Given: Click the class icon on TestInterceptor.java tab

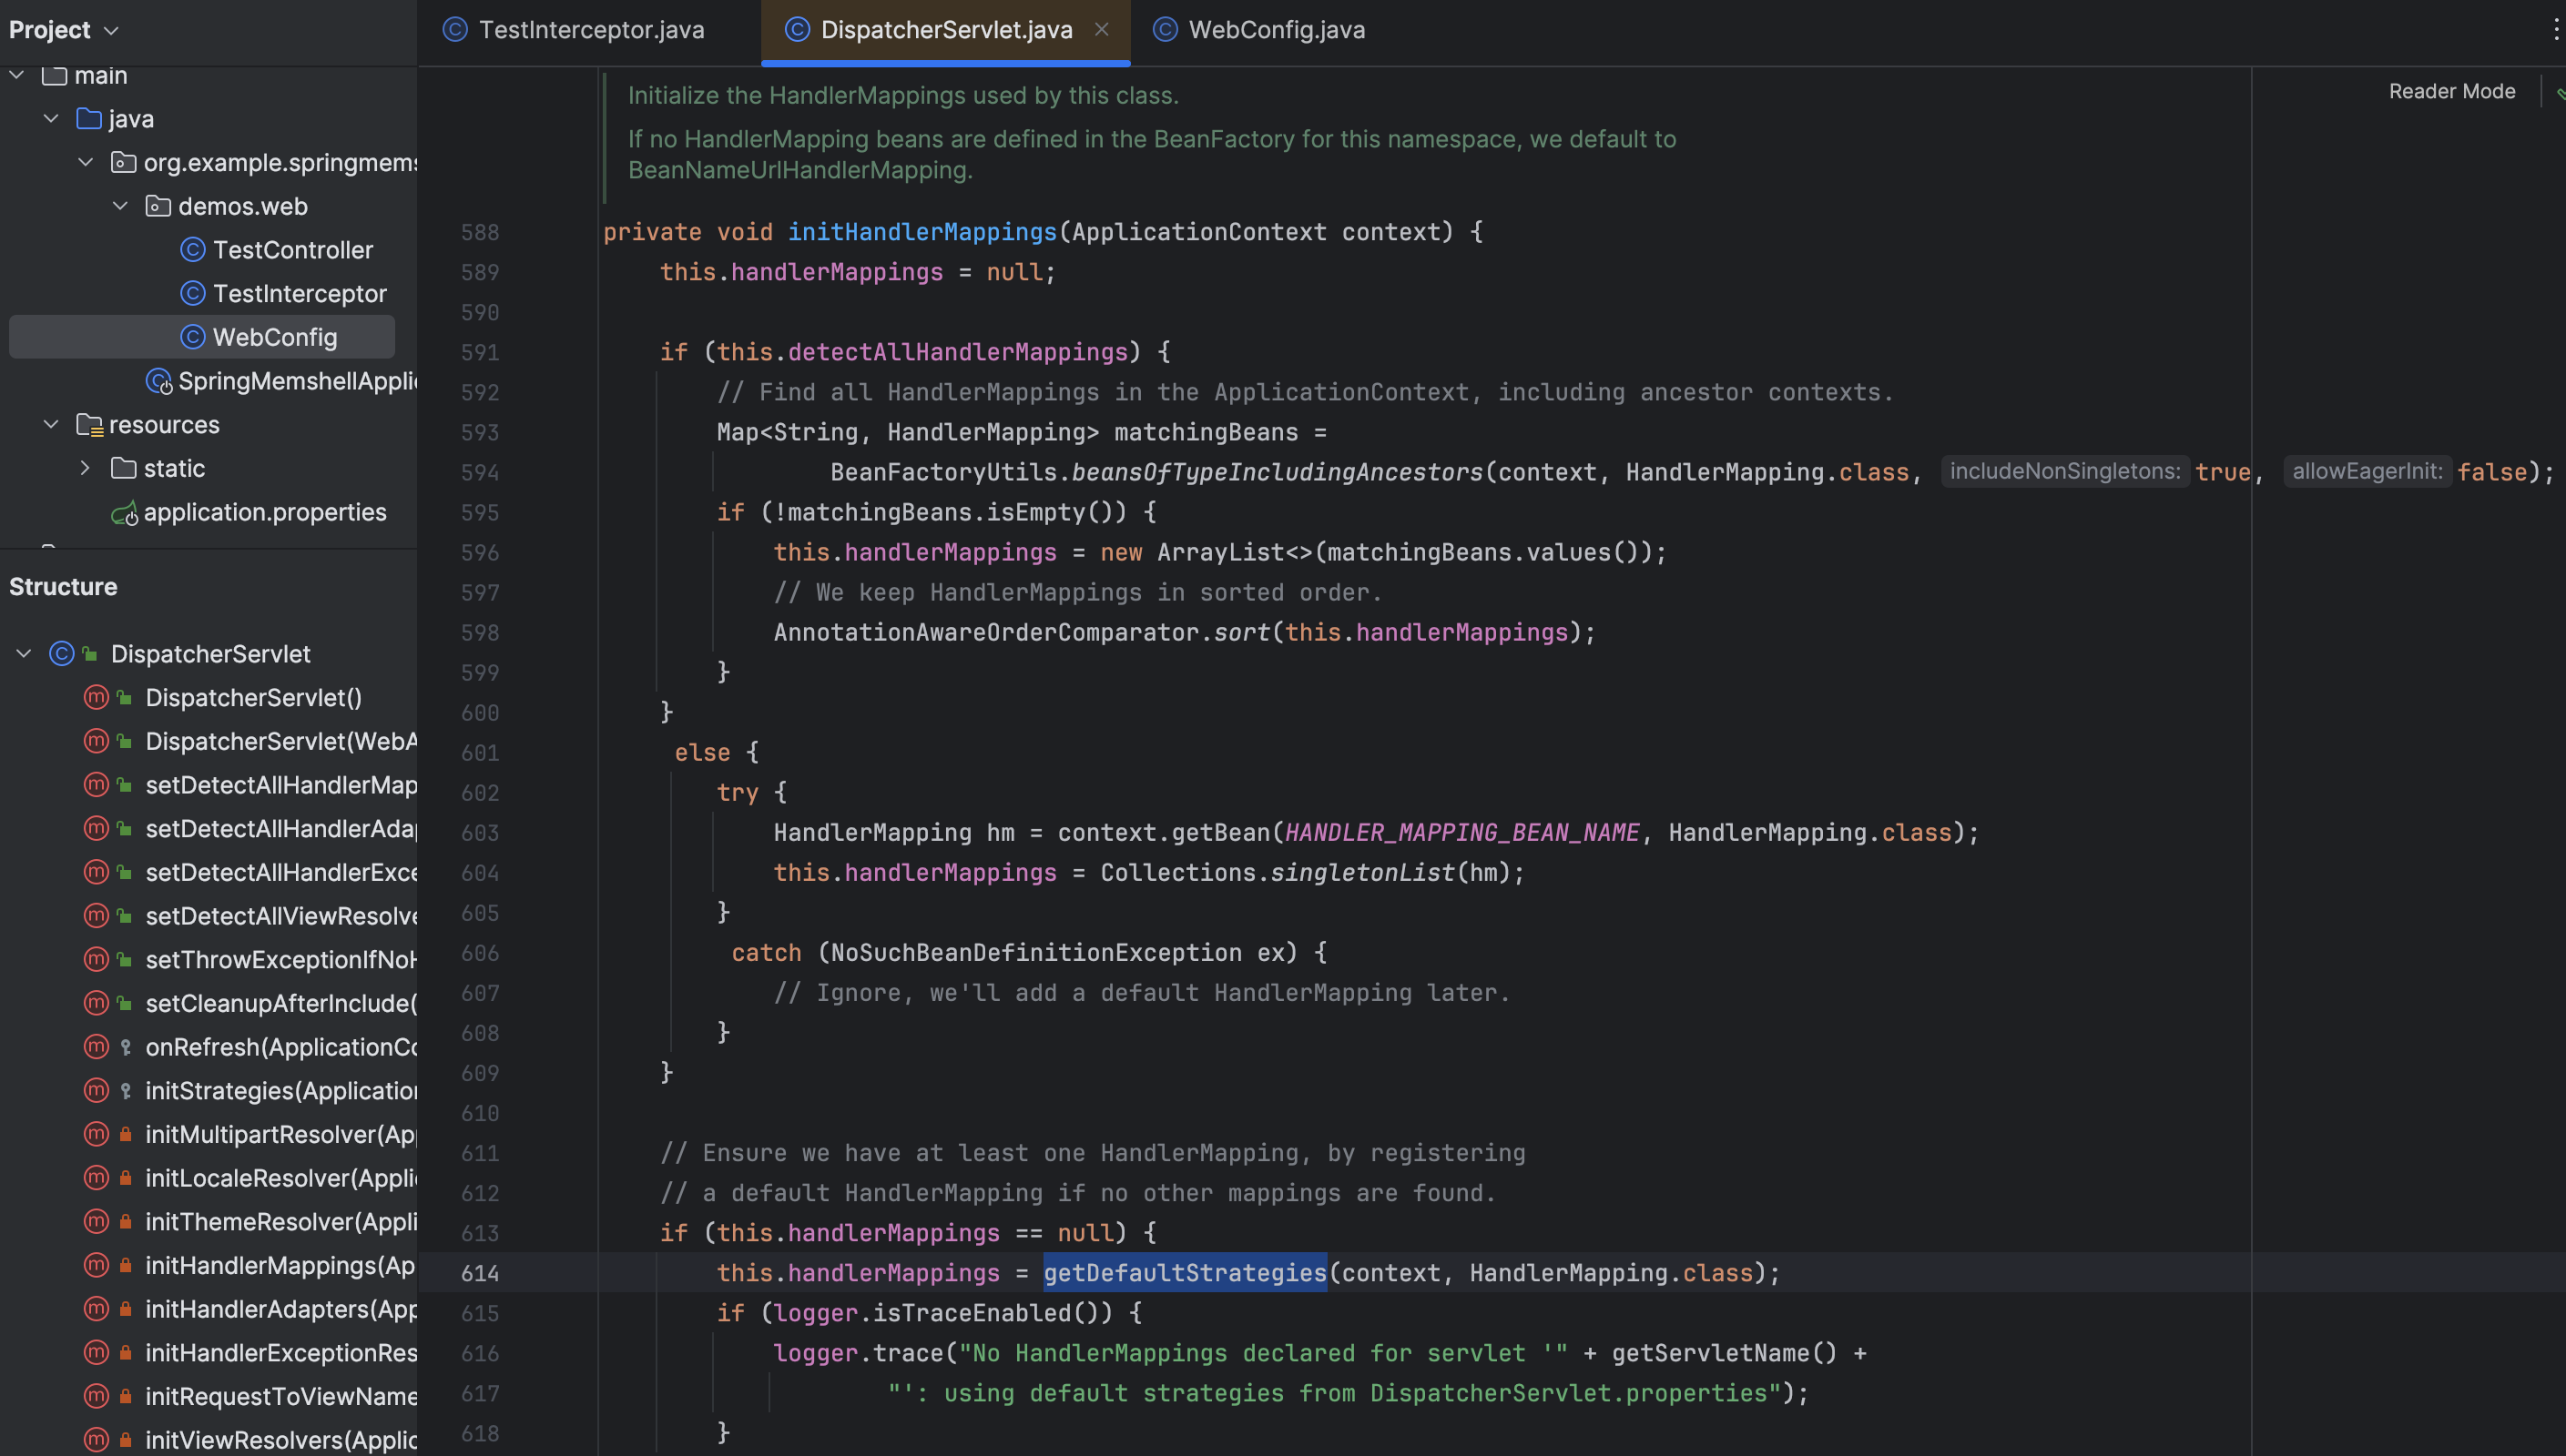Looking at the screenshot, I should click(x=455, y=30).
